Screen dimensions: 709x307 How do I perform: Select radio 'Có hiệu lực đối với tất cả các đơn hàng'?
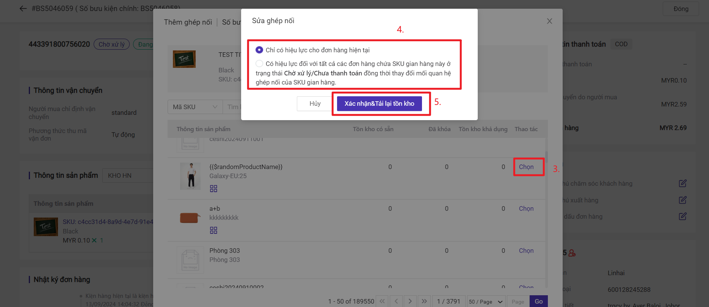259,64
